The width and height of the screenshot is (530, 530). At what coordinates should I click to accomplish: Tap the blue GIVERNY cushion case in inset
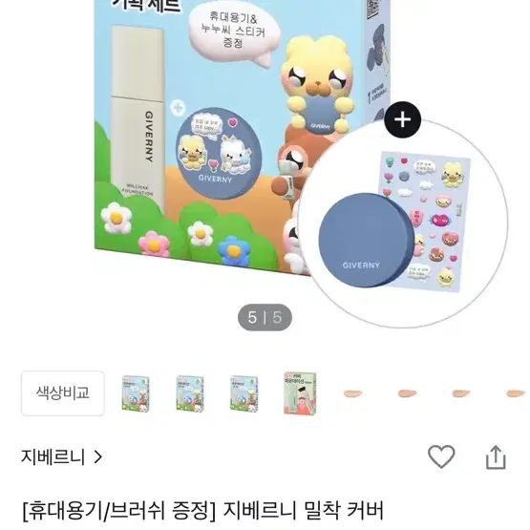click(366, 241)
